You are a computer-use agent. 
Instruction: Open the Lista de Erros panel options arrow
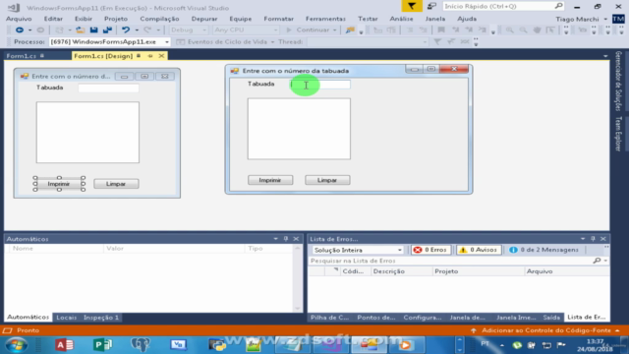click(583, 239)
